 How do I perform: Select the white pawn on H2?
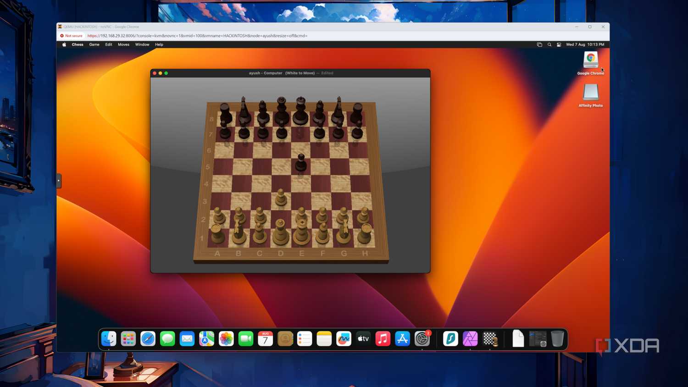pos(364,215)
